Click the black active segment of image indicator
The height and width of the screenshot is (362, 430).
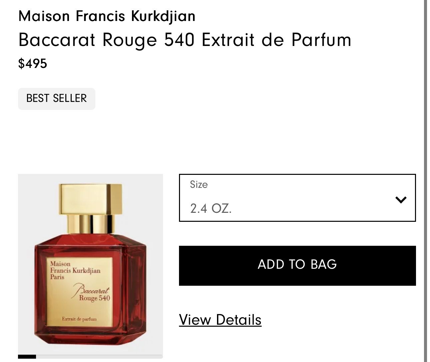[27, 357]
